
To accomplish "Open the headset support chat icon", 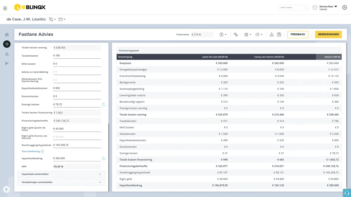I will click(347, 193).
